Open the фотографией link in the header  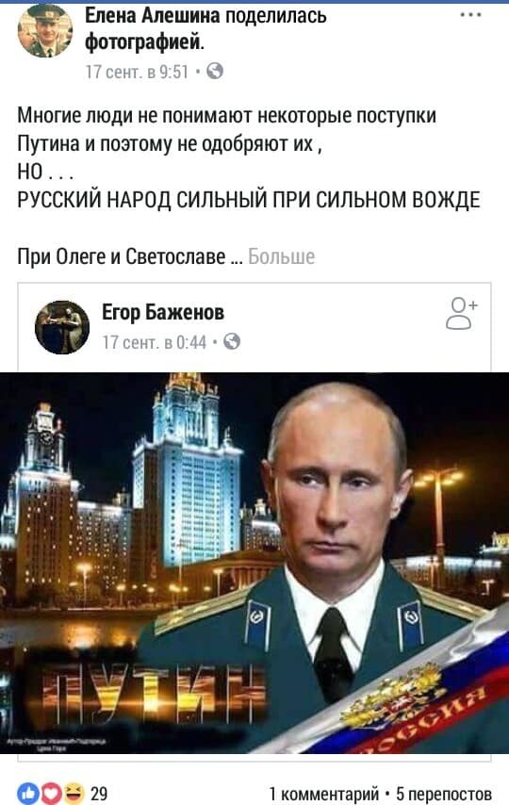click(x=144, y=42)
